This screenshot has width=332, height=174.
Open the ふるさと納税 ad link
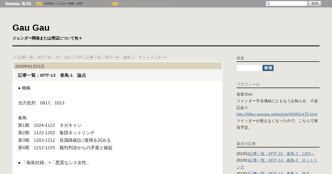(x=63, y=4)
